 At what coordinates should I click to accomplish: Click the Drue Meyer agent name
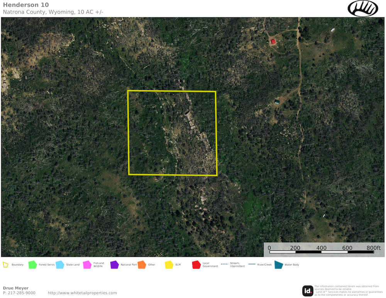16,288
